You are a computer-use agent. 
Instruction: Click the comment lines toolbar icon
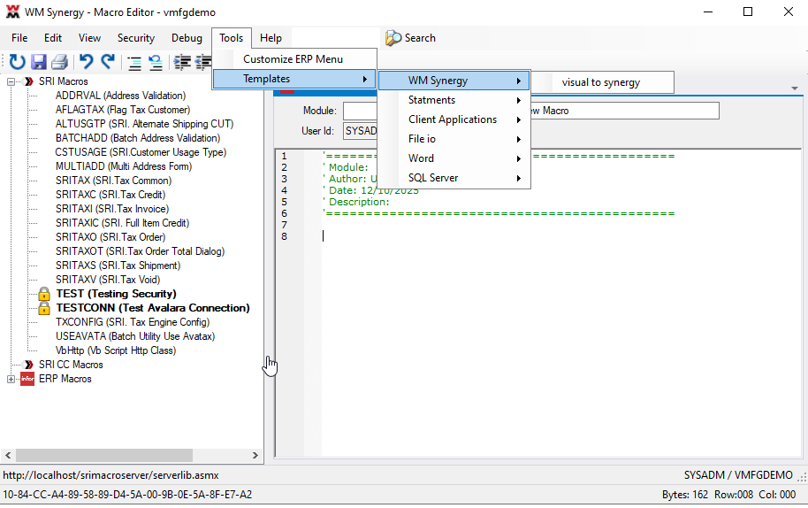(x=134, y=63)
